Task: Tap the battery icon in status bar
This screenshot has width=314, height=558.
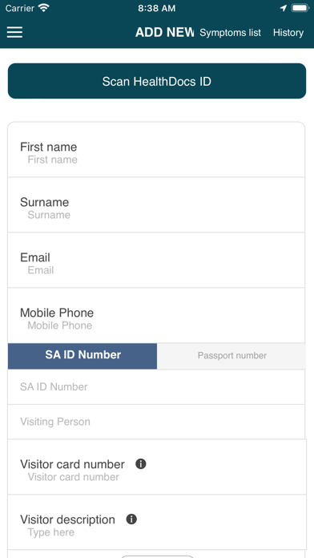Action: click(300, 8)
